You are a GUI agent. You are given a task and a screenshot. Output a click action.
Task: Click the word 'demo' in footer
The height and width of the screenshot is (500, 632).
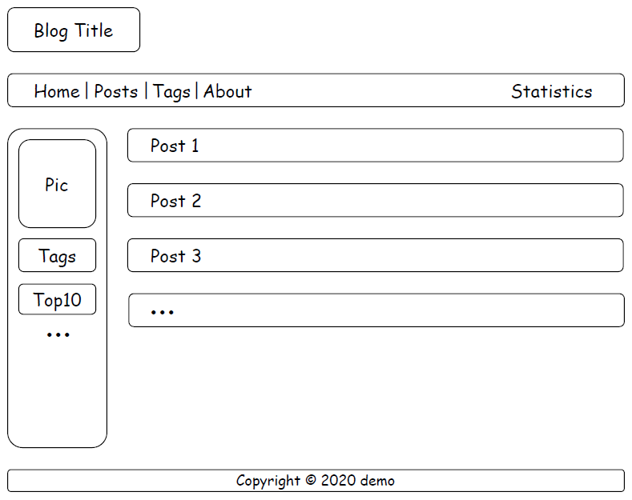click(377, 481)
